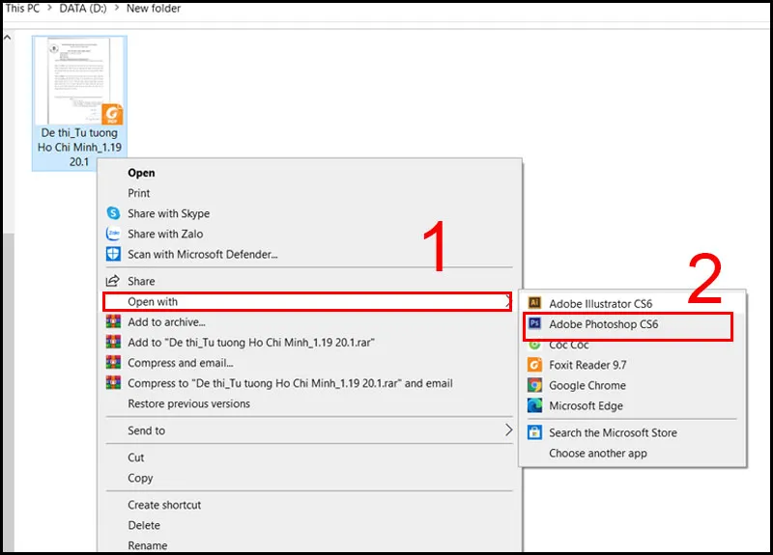
Task: Click the Share with Skype icon
Action: point(113,213)
